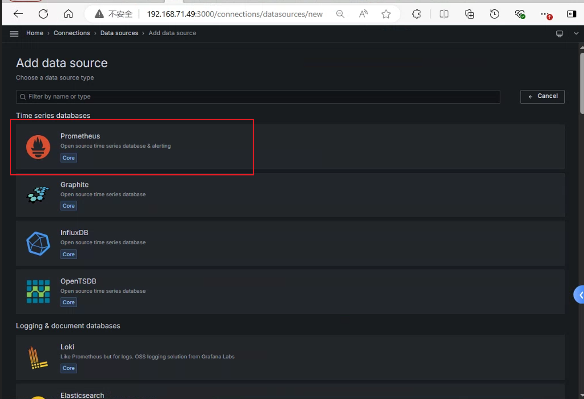The image size is (584, 399).
Task: Expand the blue side panel arrow tab
Action: click(x=579, y=295)
